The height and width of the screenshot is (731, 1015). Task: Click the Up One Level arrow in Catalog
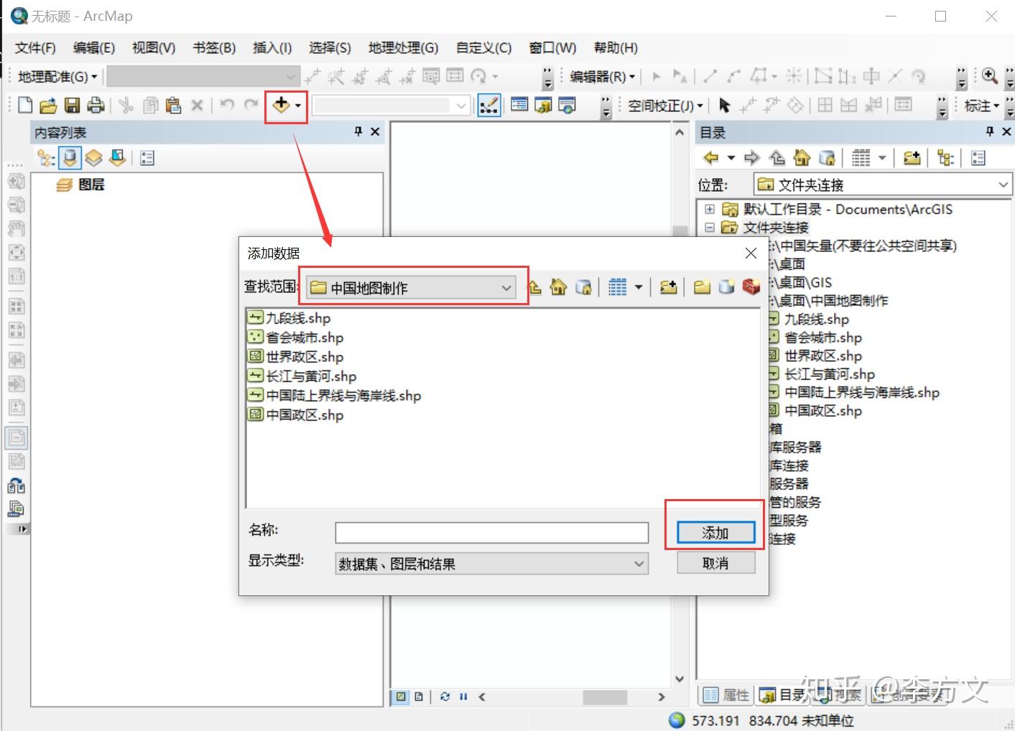777,157
